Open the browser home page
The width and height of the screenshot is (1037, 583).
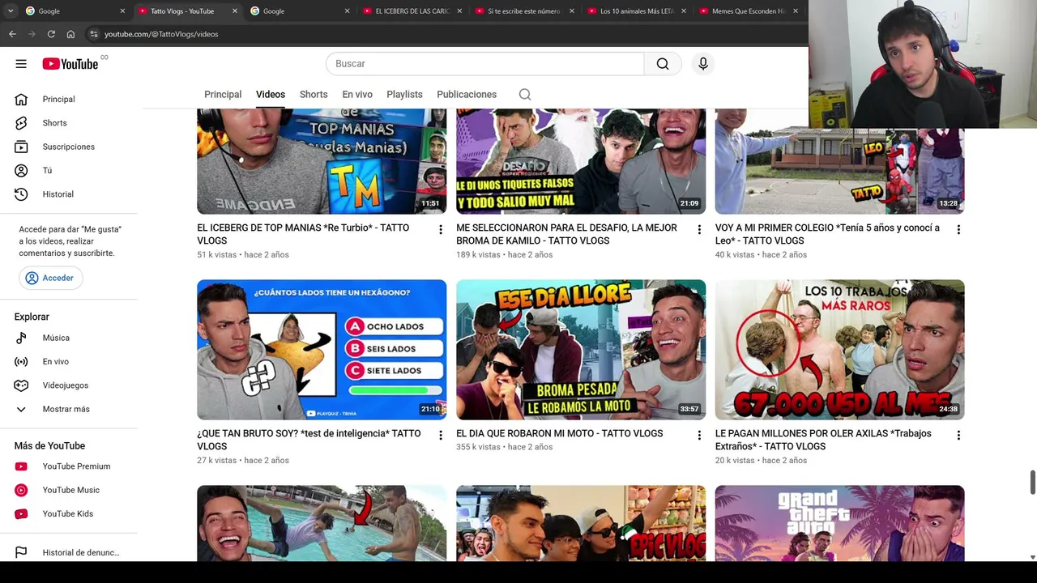click(x=70, y=34)
